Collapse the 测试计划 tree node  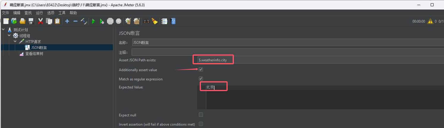click(3, 30)
